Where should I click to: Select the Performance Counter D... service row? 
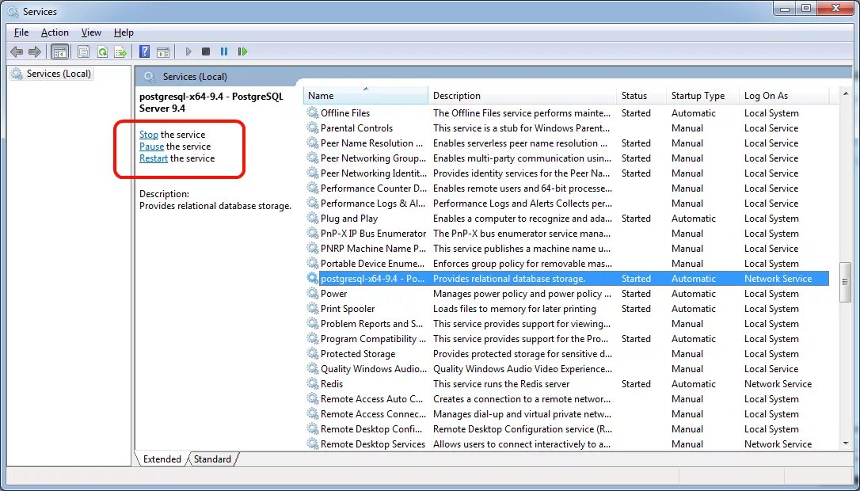click(568, 188)
